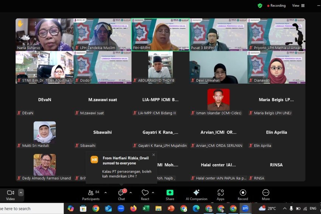Click muted mic icon beside Dianawati
The image size is (321, 214).
tap(251, 80)
